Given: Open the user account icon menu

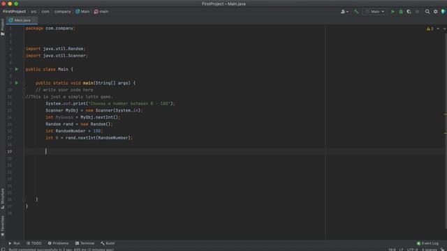Looking at the screenshot, I should pyautogui.click(x=344, y=12).
